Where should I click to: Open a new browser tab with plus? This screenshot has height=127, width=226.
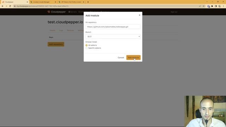click(88, 2)
